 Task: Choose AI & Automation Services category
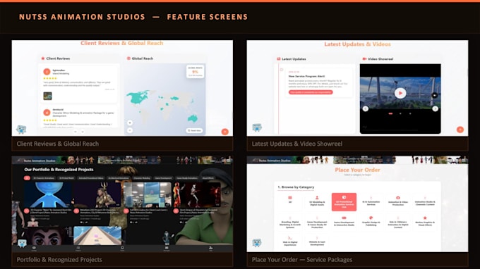[x=371, y=201]
